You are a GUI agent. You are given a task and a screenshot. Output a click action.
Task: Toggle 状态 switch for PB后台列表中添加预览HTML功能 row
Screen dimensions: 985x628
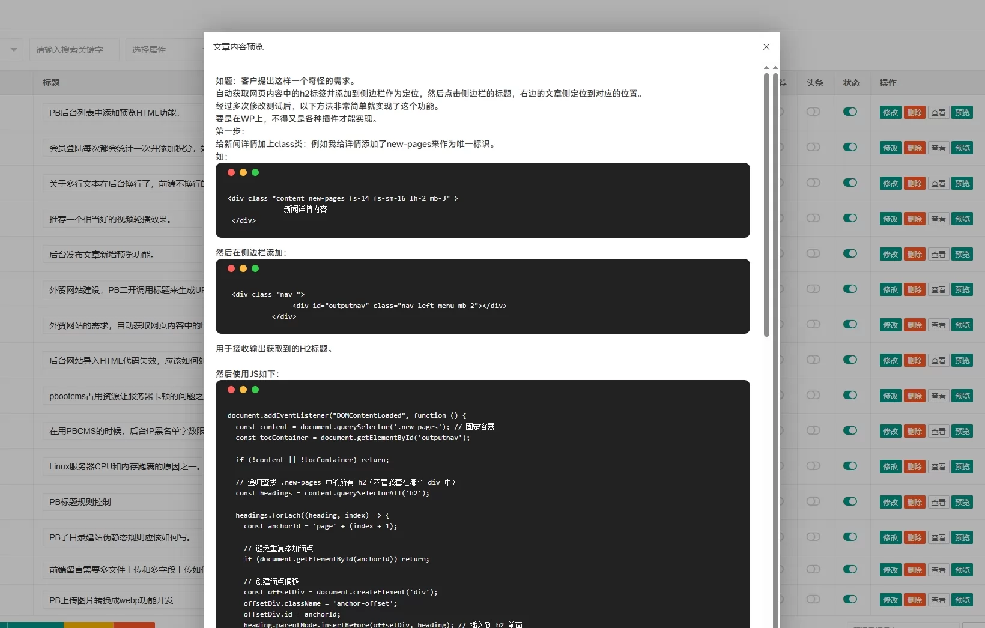coord(850,112)
